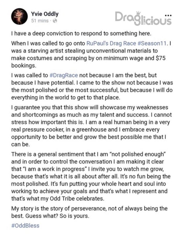The height and width of the screenshot is (238, 182).
Task: Open Yvie Oddly's profile picture
Action: pyautogui.click(x=19, y=16)
